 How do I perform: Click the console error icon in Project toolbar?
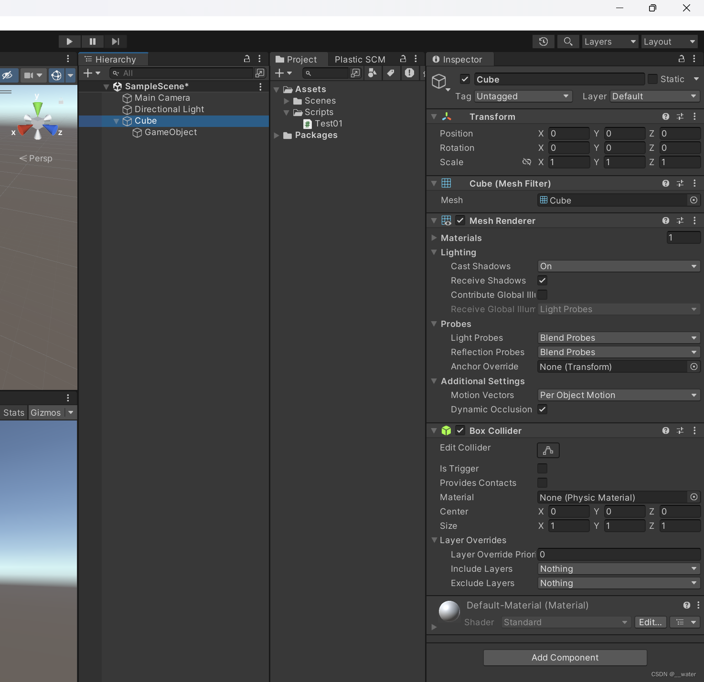[x=409, y=73]
